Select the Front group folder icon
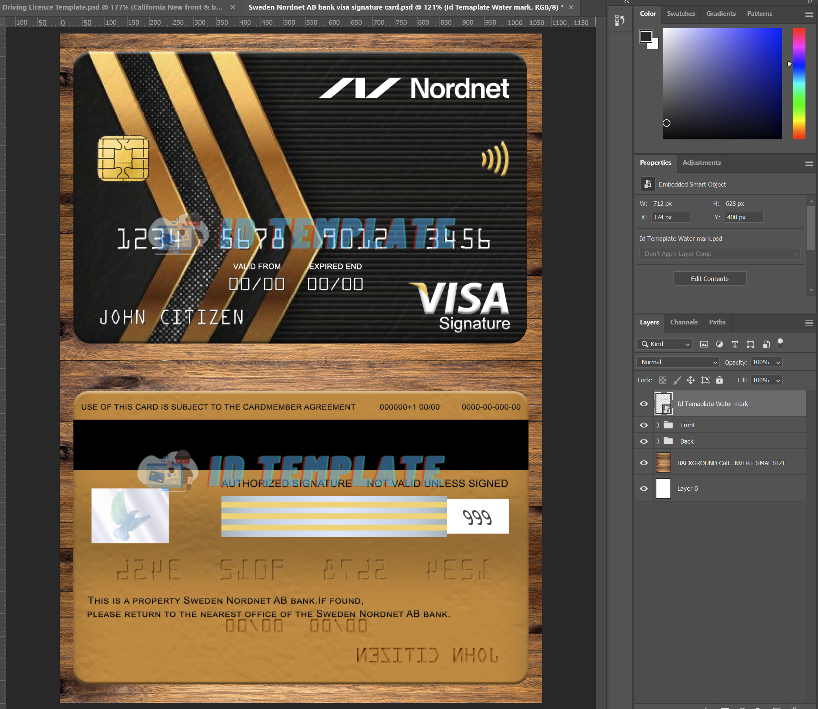818x709 pixels. 668,425
